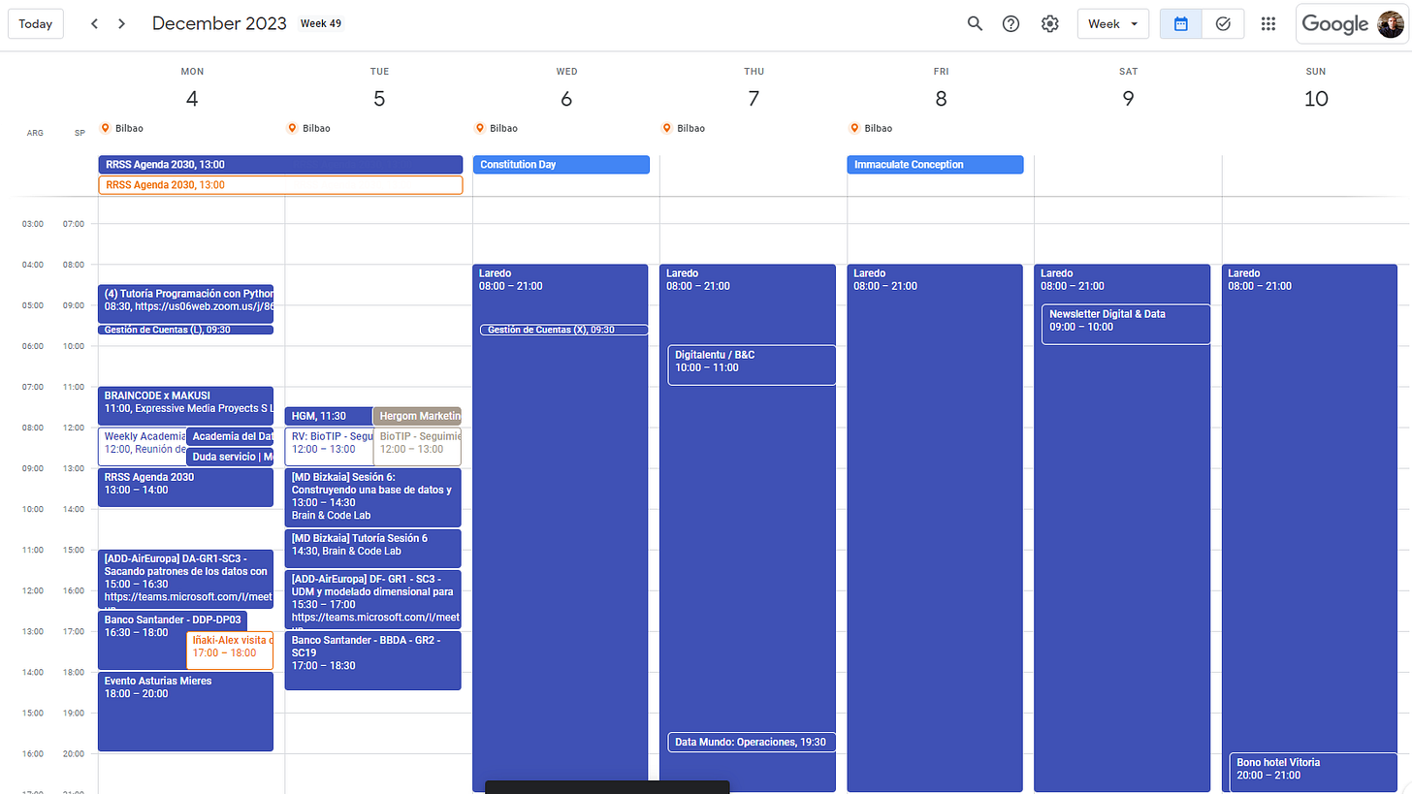Open BRAINCODE x MAKUSI event
This screenshot has height=794, width=1412.
185,405
